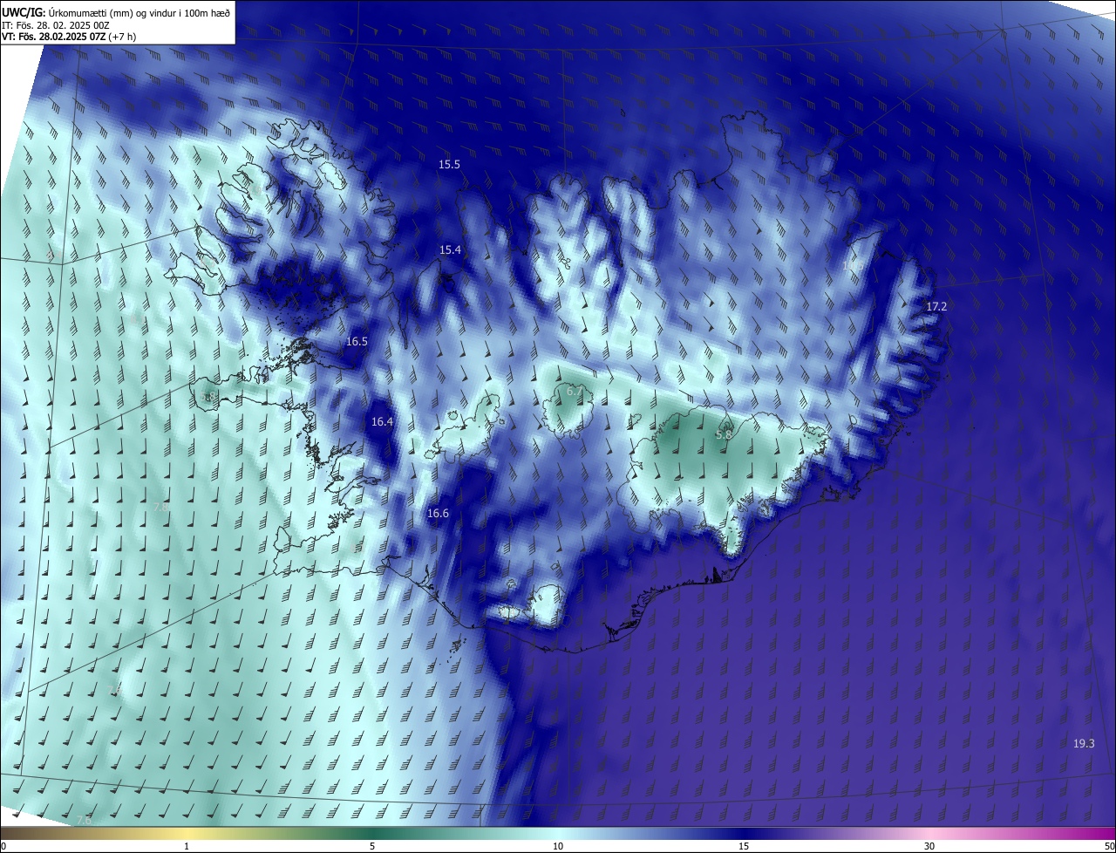Select the 16.4 value label
Image resolution: width=1116 pixels, height=853 pixels.
382,422
